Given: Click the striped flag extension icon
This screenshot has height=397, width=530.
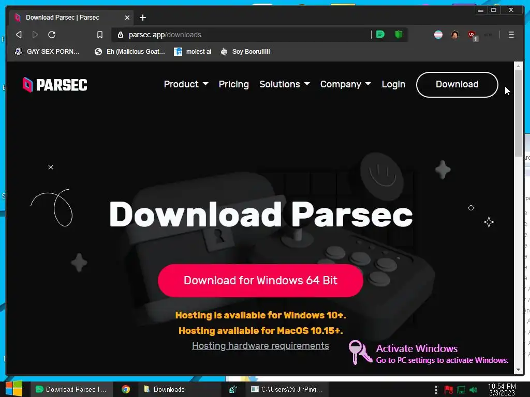Looking at the screenshot, I should pyautogui.click(x=438, y=35).
